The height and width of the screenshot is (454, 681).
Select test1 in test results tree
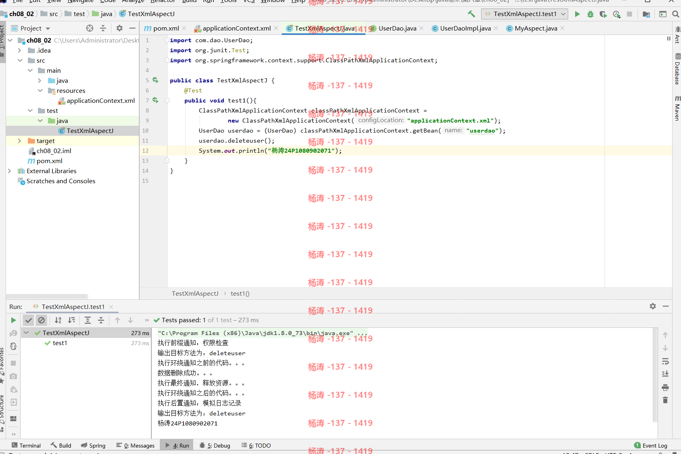point(60,343)
